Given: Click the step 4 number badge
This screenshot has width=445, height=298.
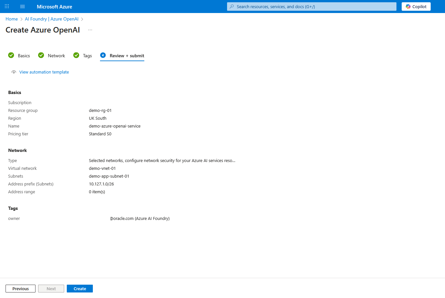Looking at the screenshot, I should [103, 55].
